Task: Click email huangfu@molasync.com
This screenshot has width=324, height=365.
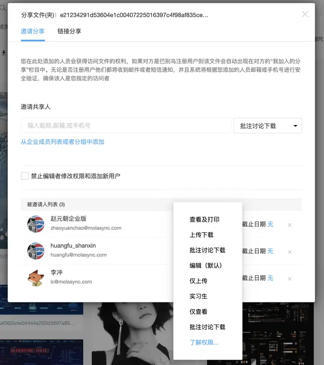Action: tap(78, 255)
